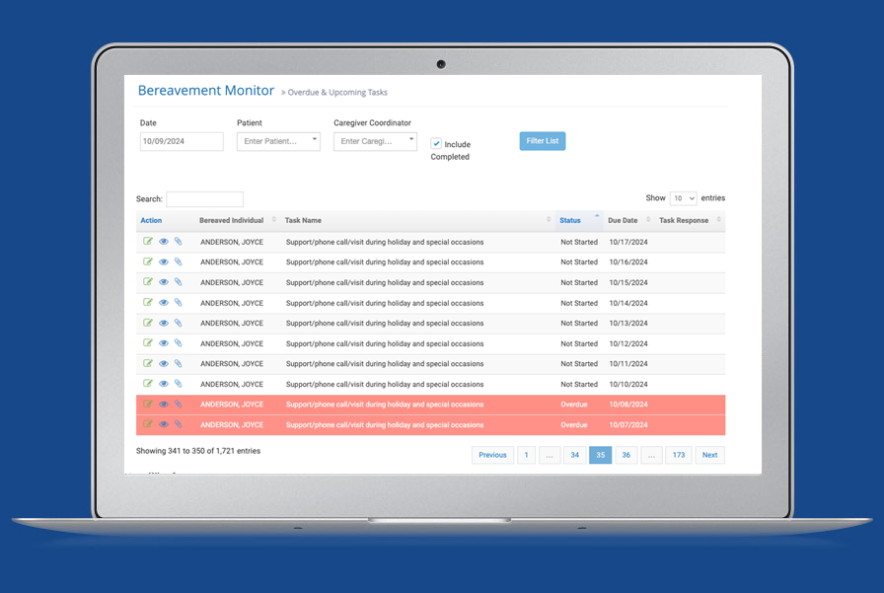Uncheck the Include Completed checkbox
Image resolution: width=884 pixels, height=593 pixels.
coord(436,143)
